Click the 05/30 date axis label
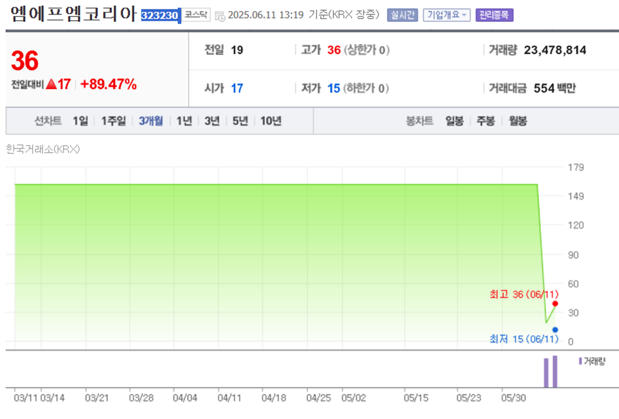 coord(513,398)
